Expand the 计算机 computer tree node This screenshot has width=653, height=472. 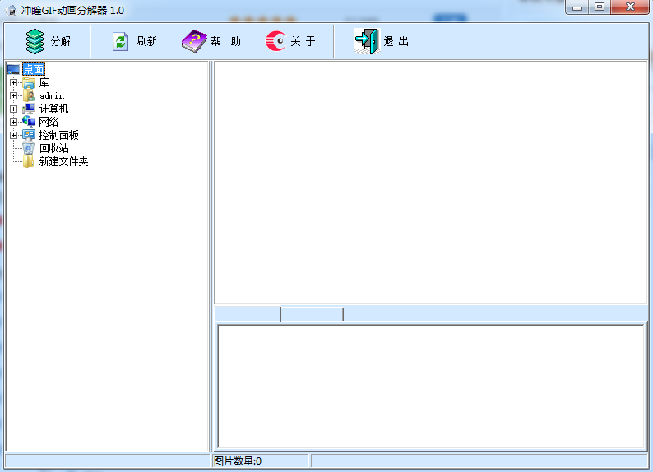click(x=13, y=109)
